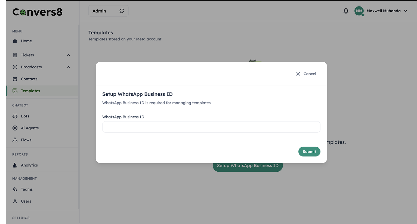Open Analytics bar chart icon
This screenshot has height=224, width=417.
pos(15,165)
